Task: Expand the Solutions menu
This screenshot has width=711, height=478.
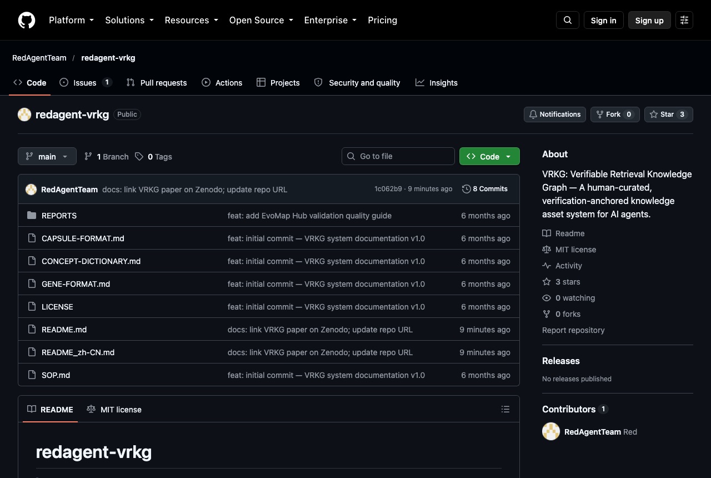Action: click(x=129, y=20)
